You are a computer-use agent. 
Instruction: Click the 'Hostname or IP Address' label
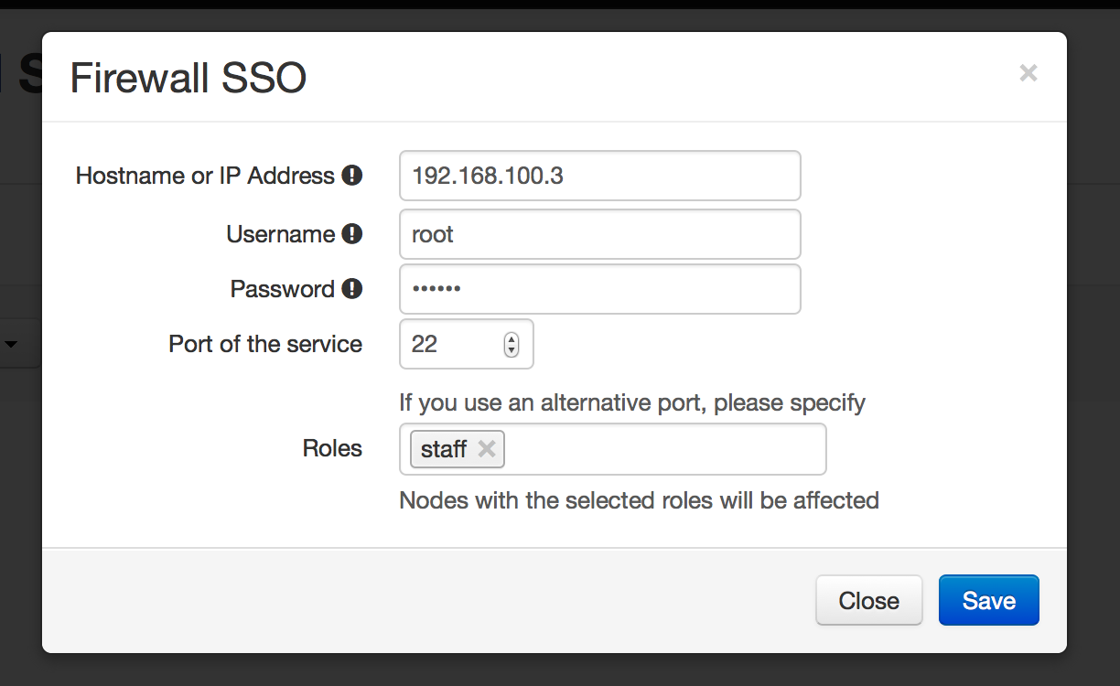(205, 176)
